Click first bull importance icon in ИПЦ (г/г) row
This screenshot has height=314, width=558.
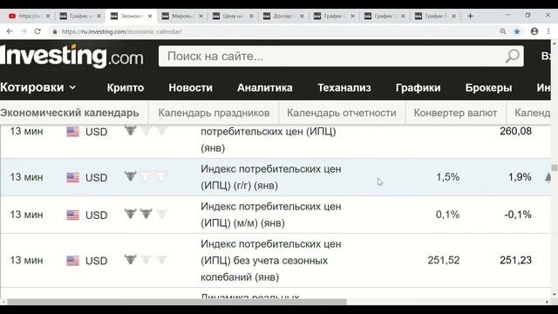coord(130,175)
